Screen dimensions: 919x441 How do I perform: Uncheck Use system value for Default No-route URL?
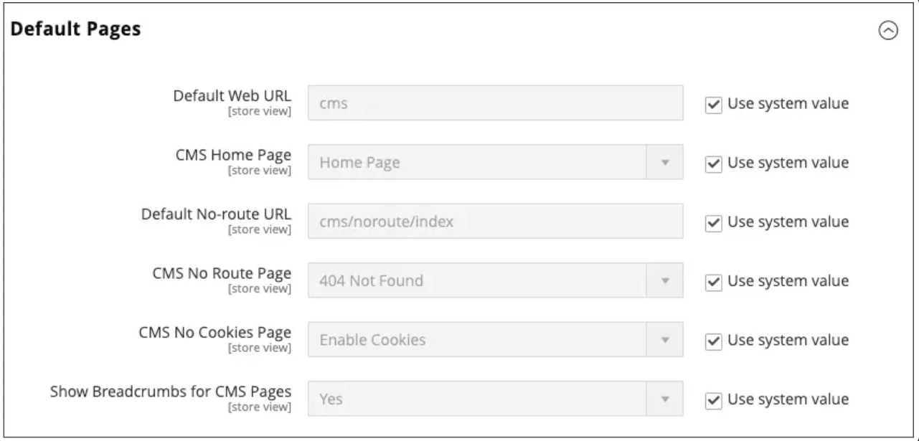[x=713, y=222]
